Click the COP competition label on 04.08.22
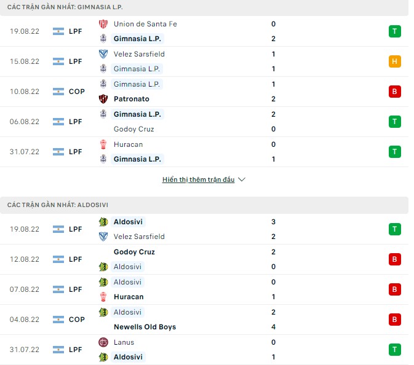 (76, 320)
